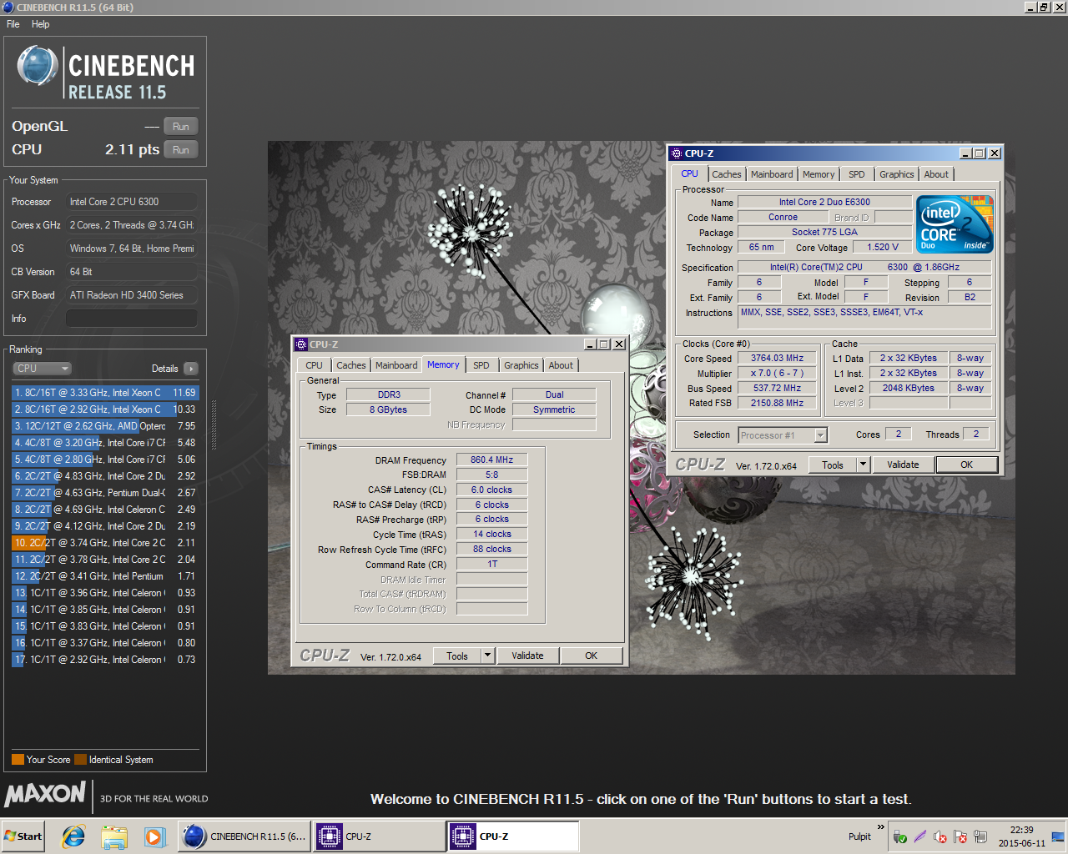Open SPD tab in CPU-Z CPU window
Image resolution: width=1068 pixels, height=854 pixels.
(857, 174)
